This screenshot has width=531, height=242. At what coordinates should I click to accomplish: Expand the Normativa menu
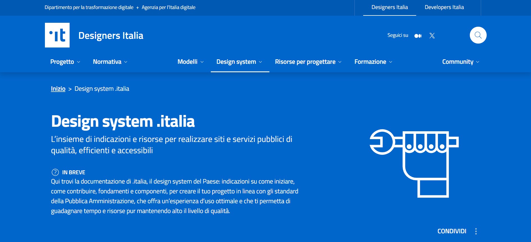(110, 62)
